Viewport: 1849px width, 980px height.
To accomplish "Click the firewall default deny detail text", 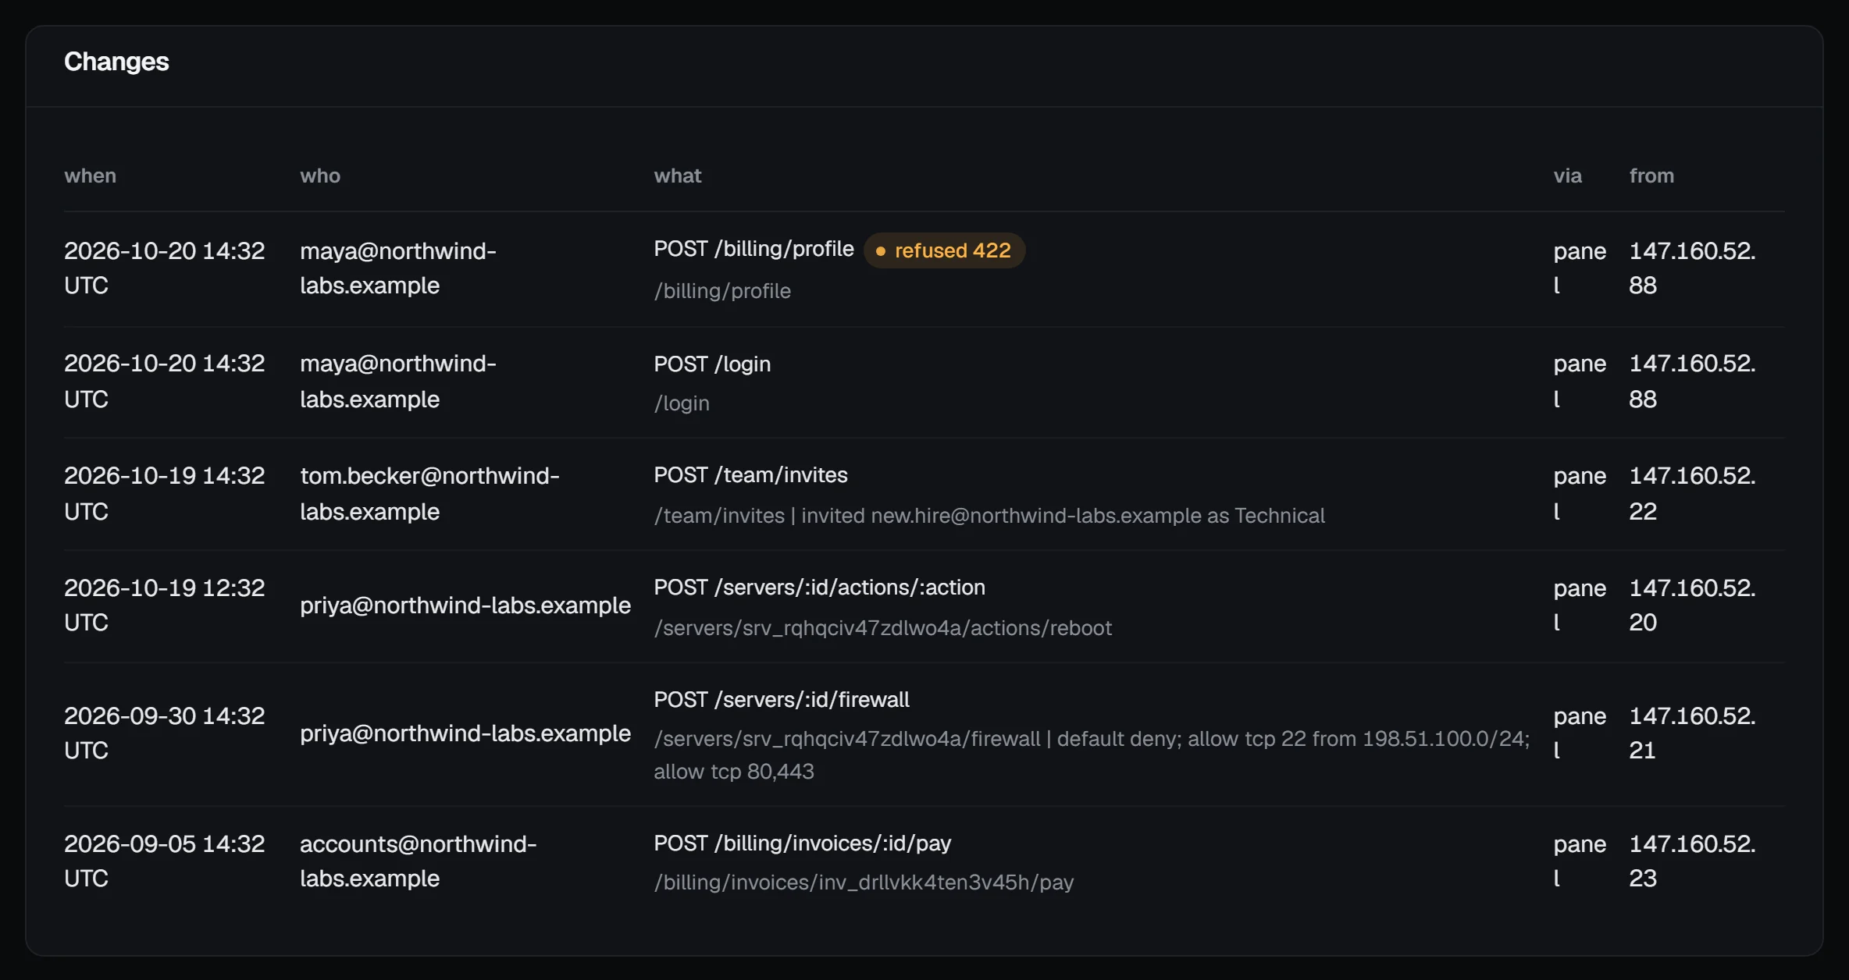I will coord(1092,755).
